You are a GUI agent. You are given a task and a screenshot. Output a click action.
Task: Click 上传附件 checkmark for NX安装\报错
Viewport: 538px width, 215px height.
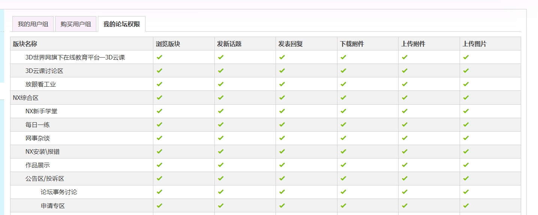click(x=405, y=151)
